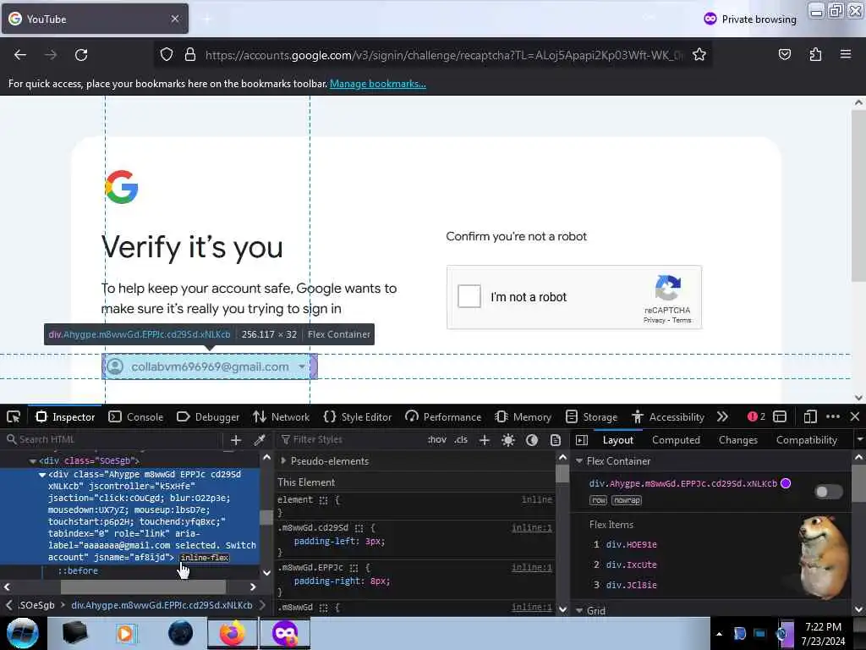Toggle the flexbox overlay switch
Screen dimensions: 866x650
pyautogui.click(x=829, y=492)
